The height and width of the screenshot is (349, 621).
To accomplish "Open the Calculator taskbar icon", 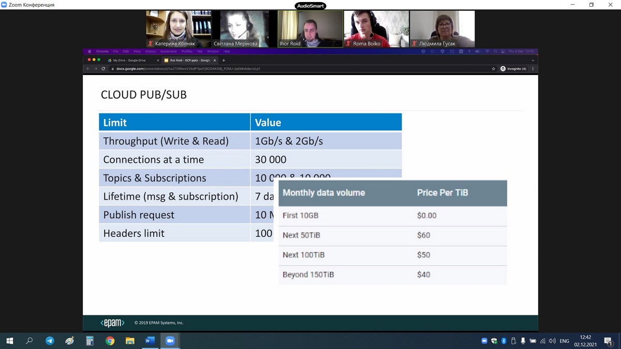I will click(90, 341).
